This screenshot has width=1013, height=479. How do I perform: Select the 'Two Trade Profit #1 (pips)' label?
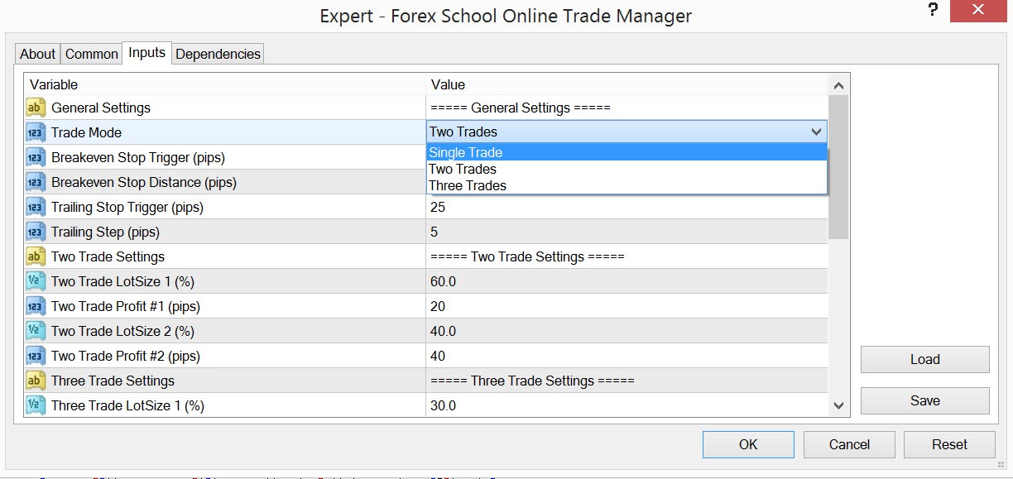pos(126,306)
